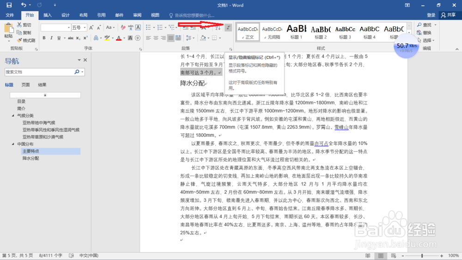Switch to the 布局 Layout tab
Viewport: 462px width, 260px height.
coord(83,15)
